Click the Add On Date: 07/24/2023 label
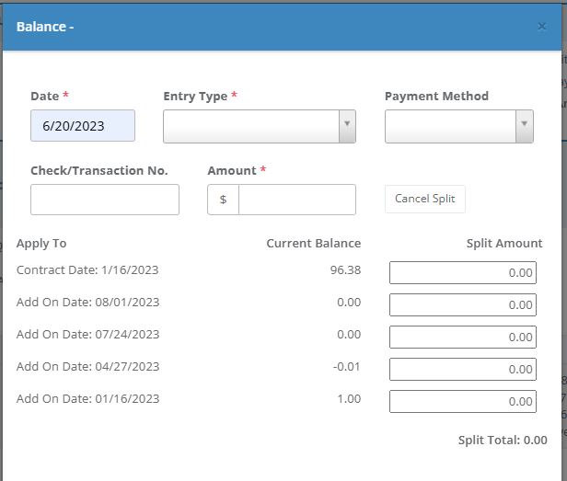Viewport: 567px width, 481px height. click(87, 334)
